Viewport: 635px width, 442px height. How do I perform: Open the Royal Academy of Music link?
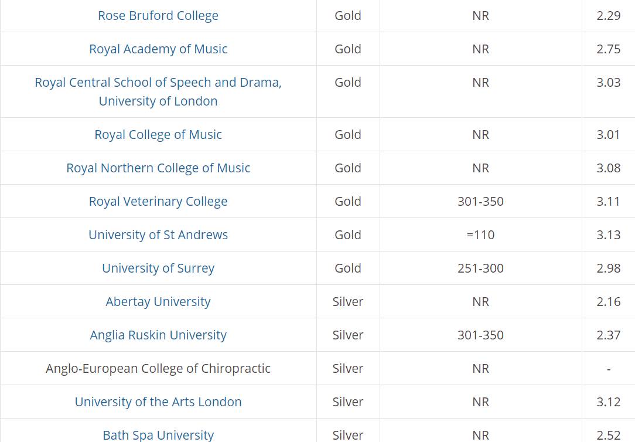158,49
